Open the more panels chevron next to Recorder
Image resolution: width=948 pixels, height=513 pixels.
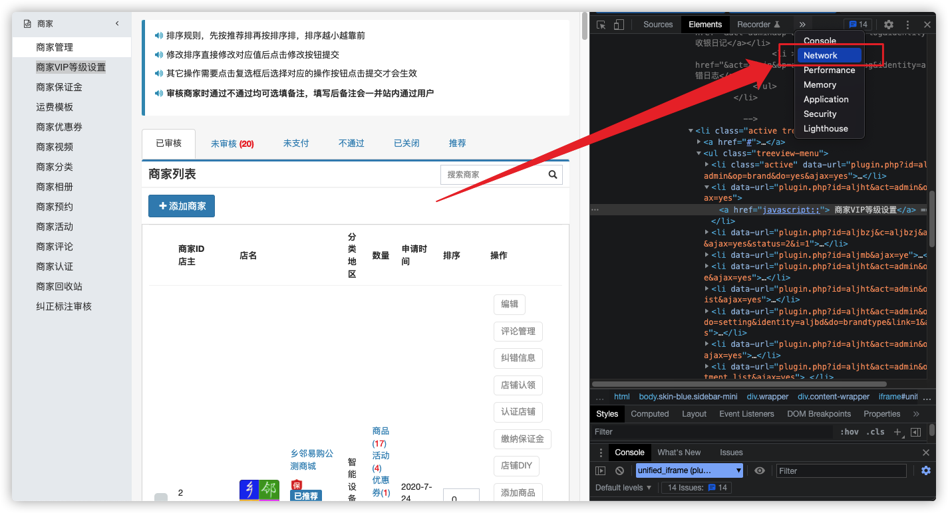point(802,25)
